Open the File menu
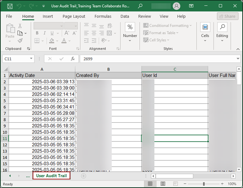 click(9, 17)
